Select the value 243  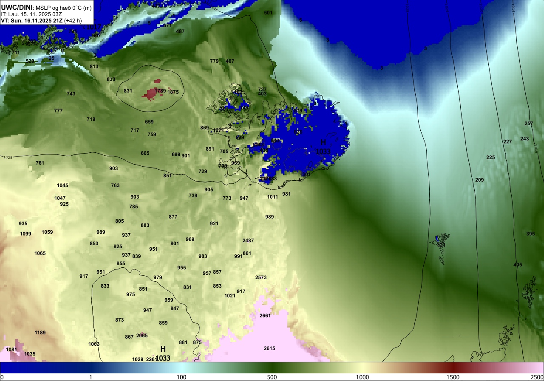point(524,139)
